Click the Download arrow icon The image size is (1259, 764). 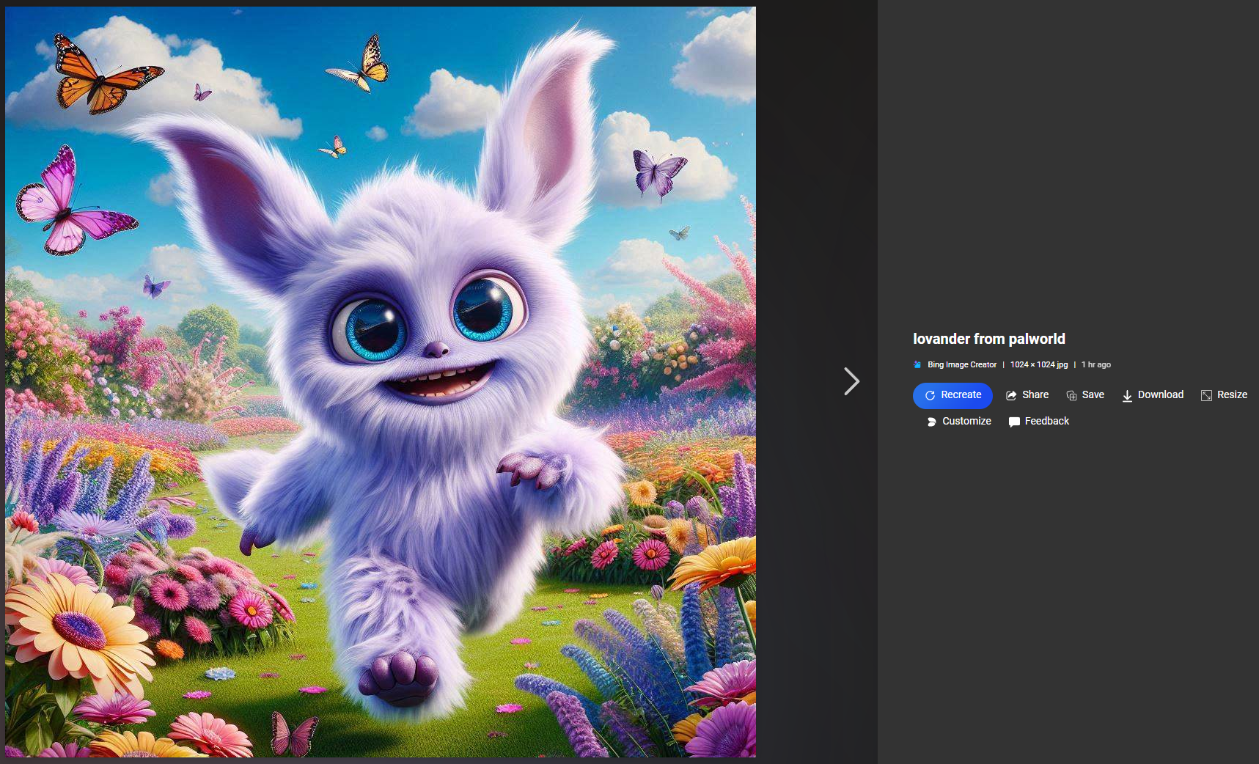point(1127,396)
